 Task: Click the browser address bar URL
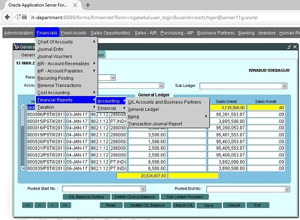click(x=144, y=17)
